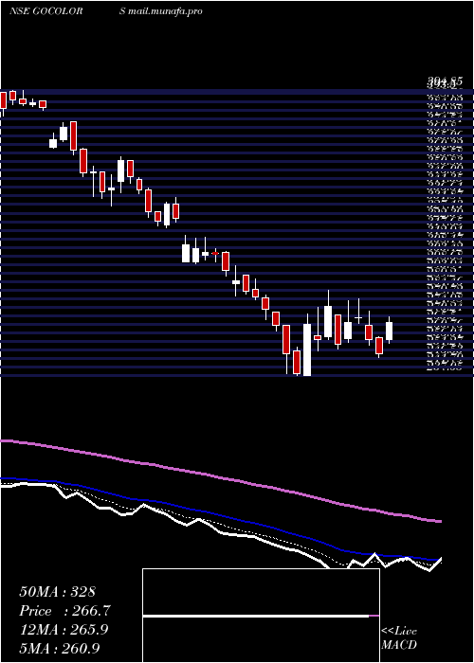Click the pink 50MA line
The image size is (474, 663).
pyautogui.click(x=220, y=477)
